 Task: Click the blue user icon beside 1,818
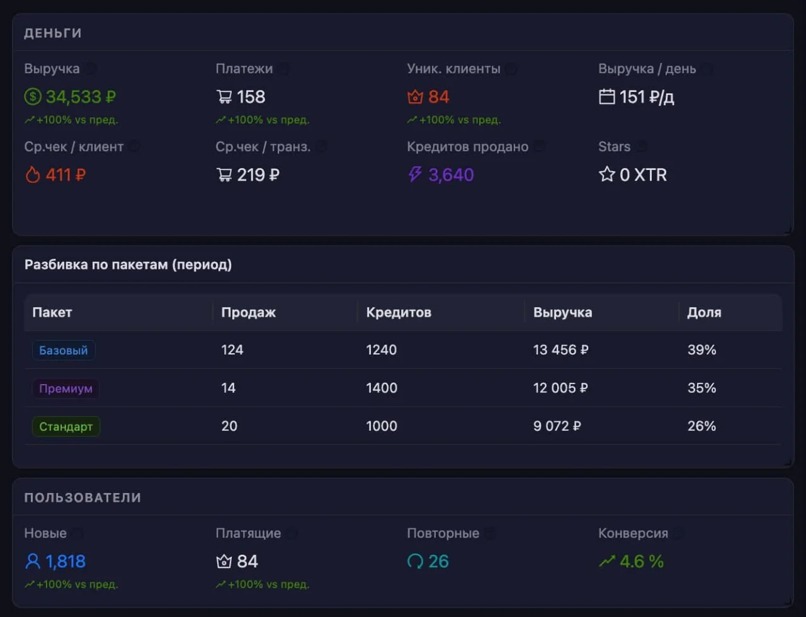click(x=33, y=561)
